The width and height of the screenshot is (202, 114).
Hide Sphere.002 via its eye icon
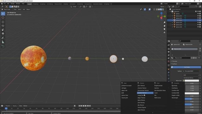198,18
